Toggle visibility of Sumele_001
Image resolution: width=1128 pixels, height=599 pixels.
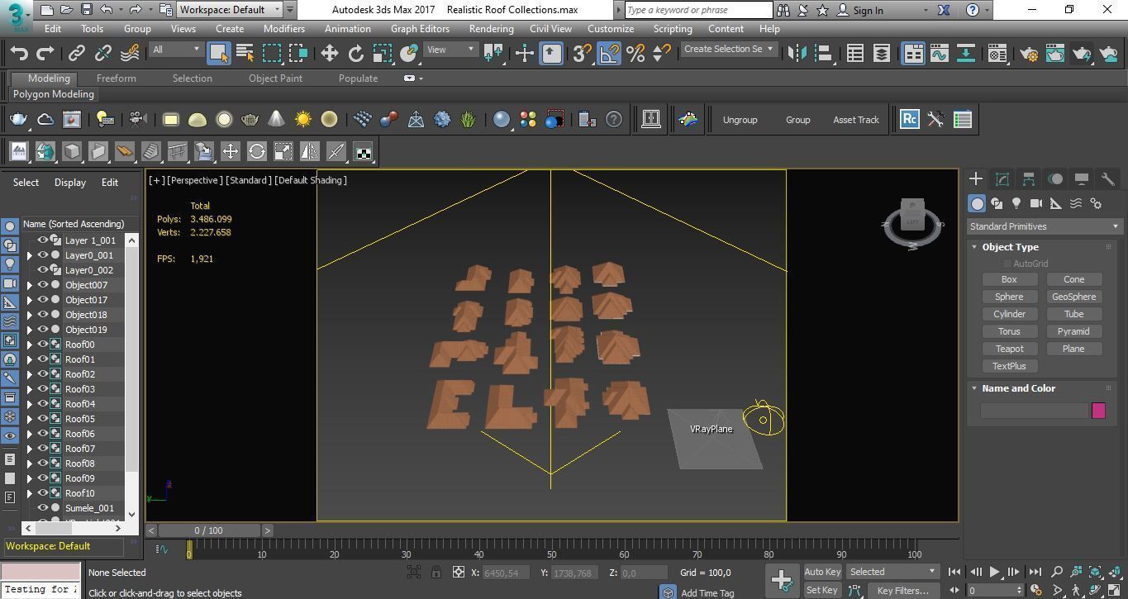[x=43, y=508]
